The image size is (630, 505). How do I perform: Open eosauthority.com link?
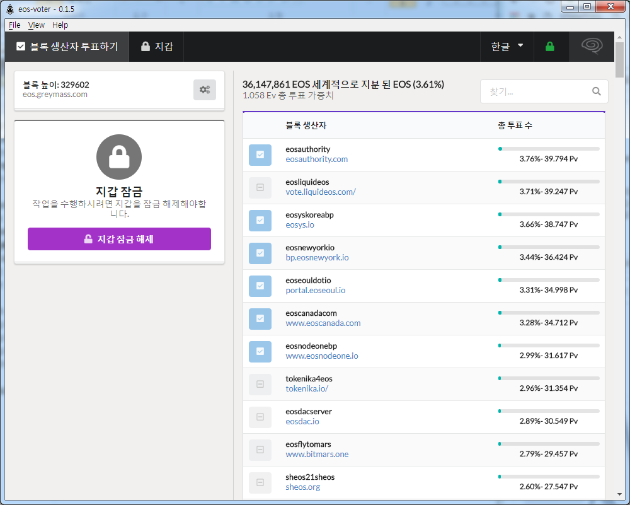point(317,160)
